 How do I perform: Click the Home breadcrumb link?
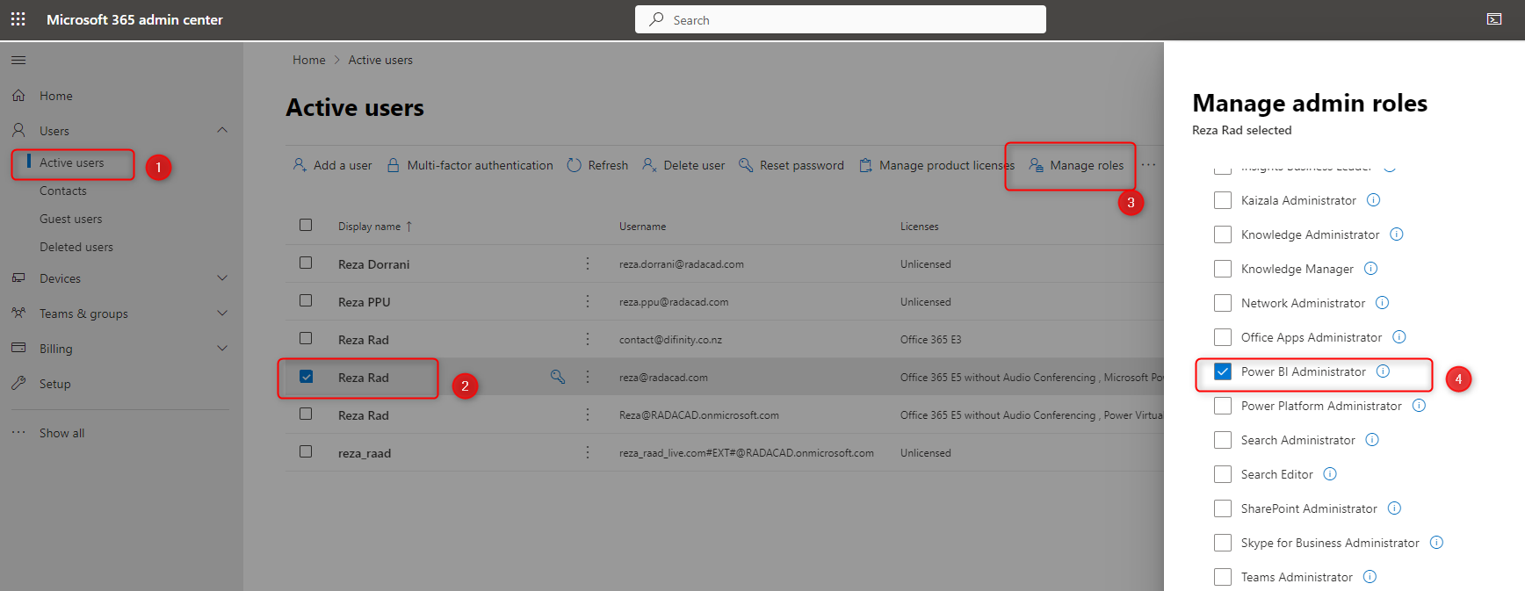(308, 60)
